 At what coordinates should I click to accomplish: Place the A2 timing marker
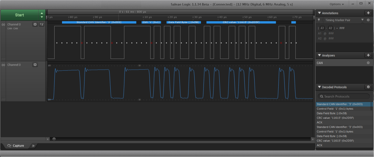pos(331,28)
